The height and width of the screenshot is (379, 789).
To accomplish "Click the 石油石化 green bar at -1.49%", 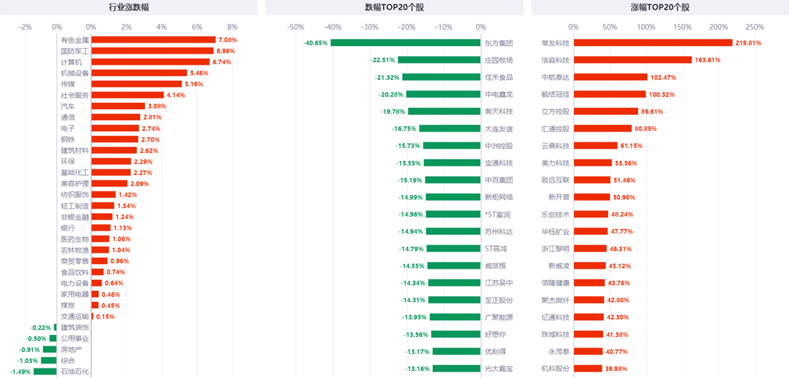I will 45,372.
